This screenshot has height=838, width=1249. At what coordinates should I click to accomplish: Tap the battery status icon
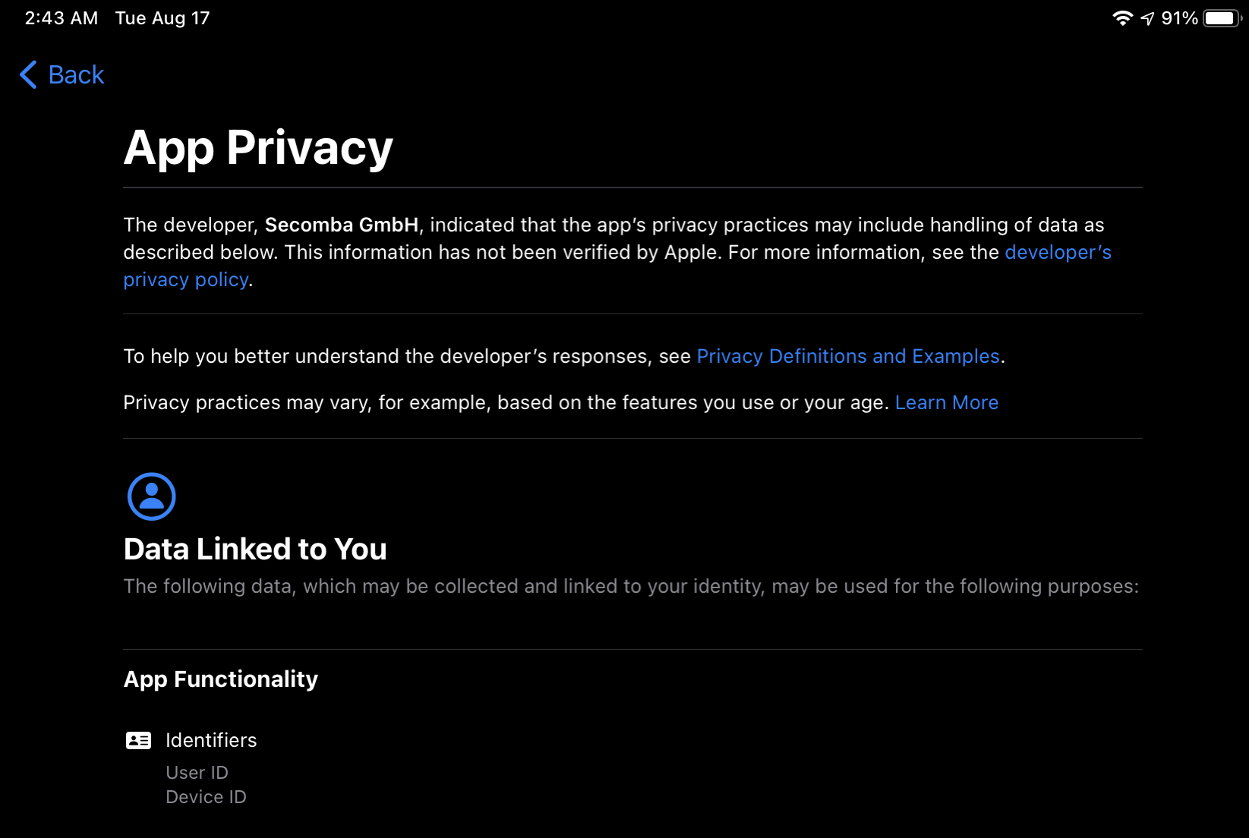coord(1221,18)
